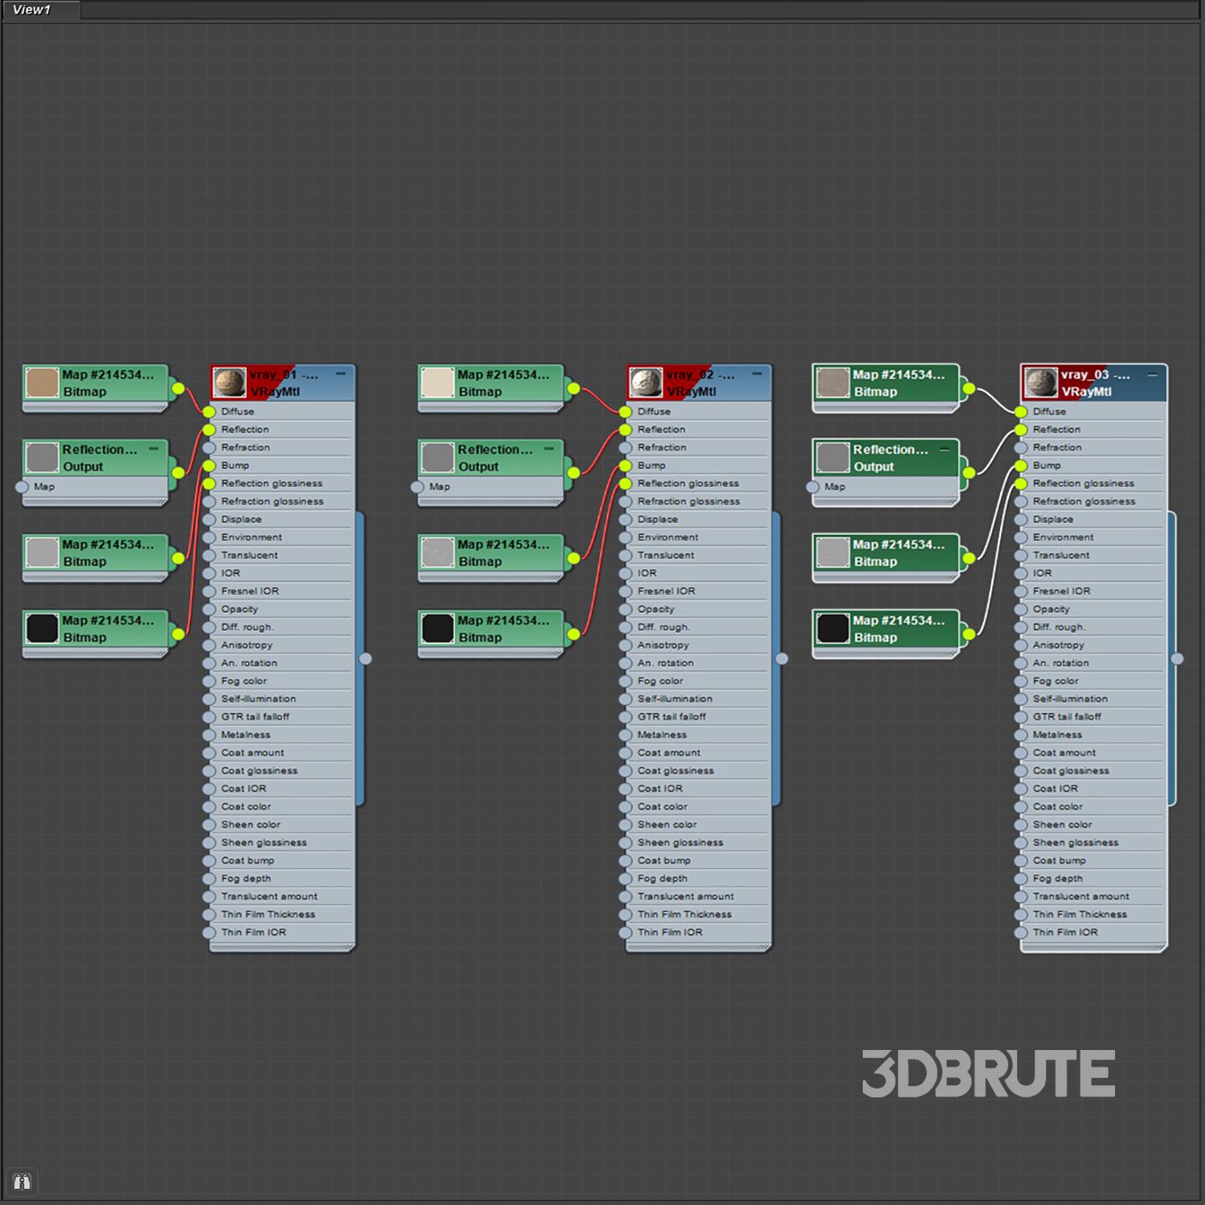Viewport: 1205px width, 1205px height.
Task: Switch to the View1 tab
Action: pos(32,10)
